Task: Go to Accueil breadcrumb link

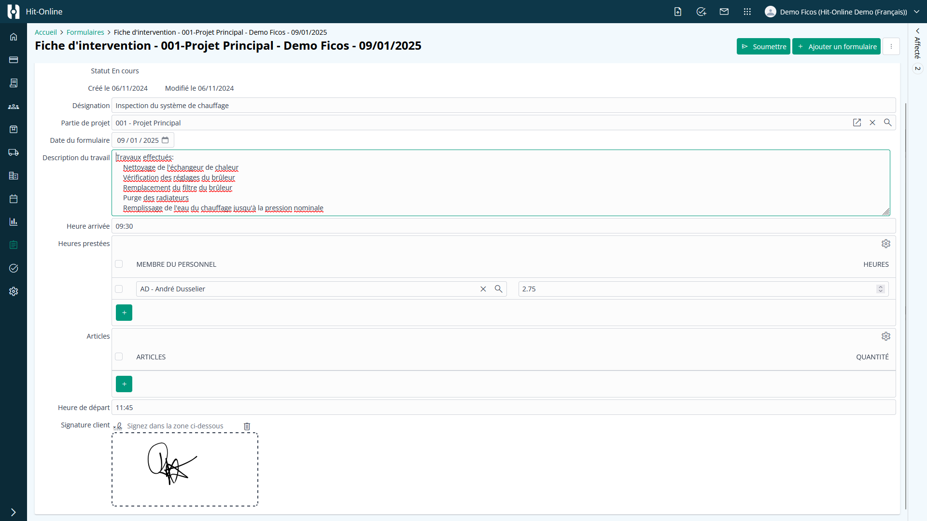Action: click(x=46, y=32)
